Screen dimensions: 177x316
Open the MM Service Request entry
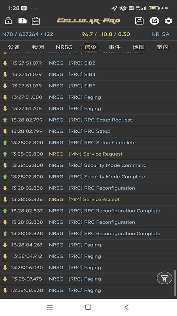pos(88,154)
